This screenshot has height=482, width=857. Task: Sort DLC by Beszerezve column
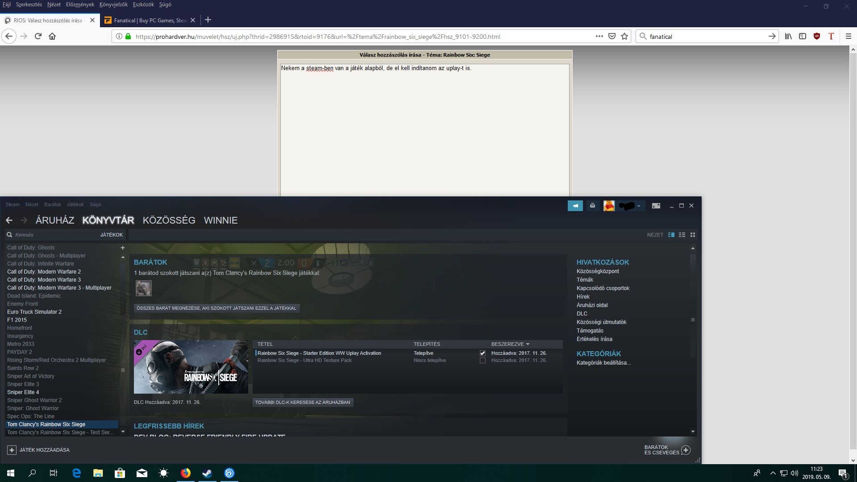(510, 344)
